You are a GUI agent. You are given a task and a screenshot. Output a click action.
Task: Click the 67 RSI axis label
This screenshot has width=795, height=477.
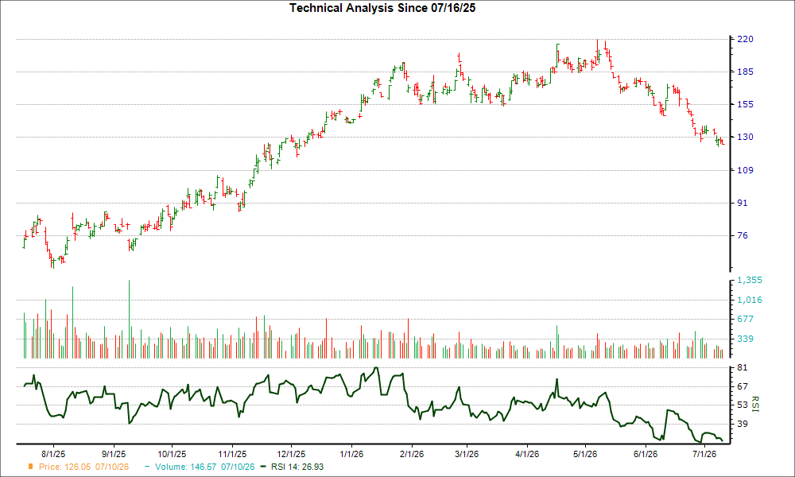743,386
